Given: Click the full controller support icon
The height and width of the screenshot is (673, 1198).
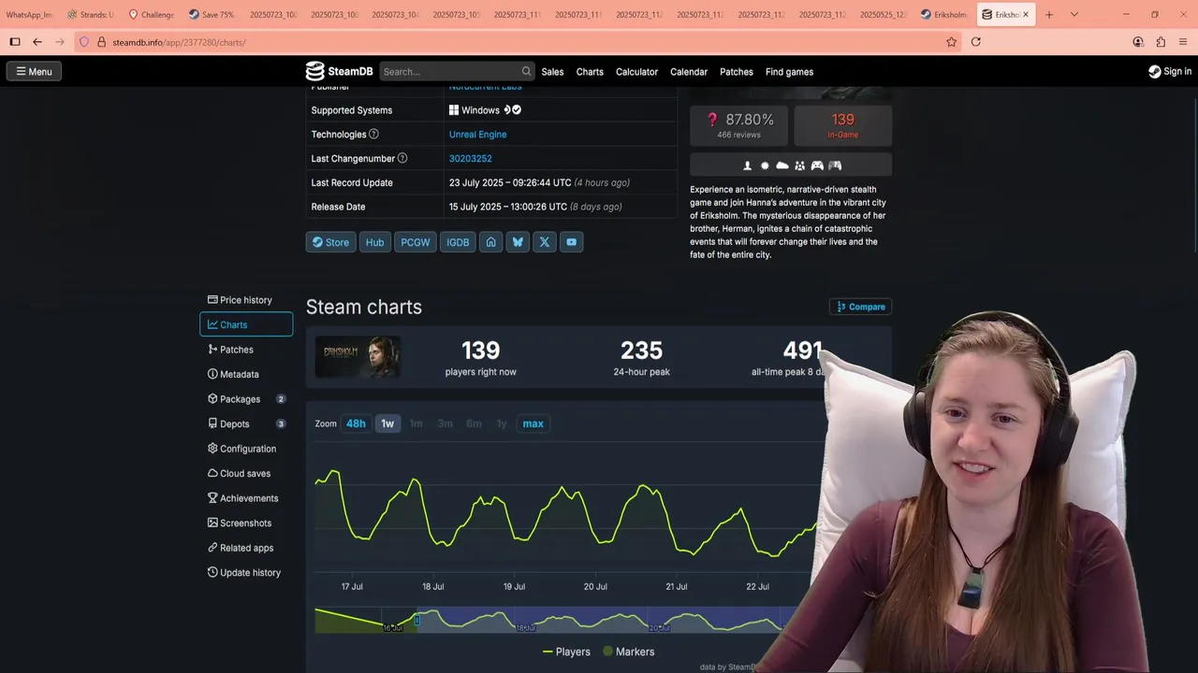Looking at the screenshot, I should pyautogui.click(x=817, y=165).
